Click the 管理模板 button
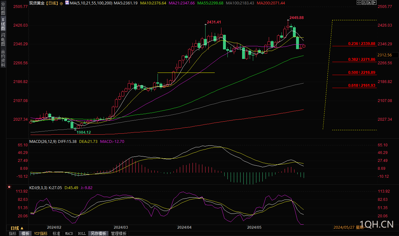The width and height of the screenshot is (399, 236). [118, 233]
